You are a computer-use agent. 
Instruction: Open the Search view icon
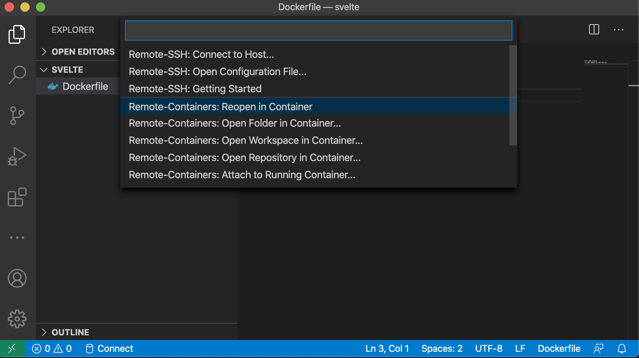(x=17, y=74)
